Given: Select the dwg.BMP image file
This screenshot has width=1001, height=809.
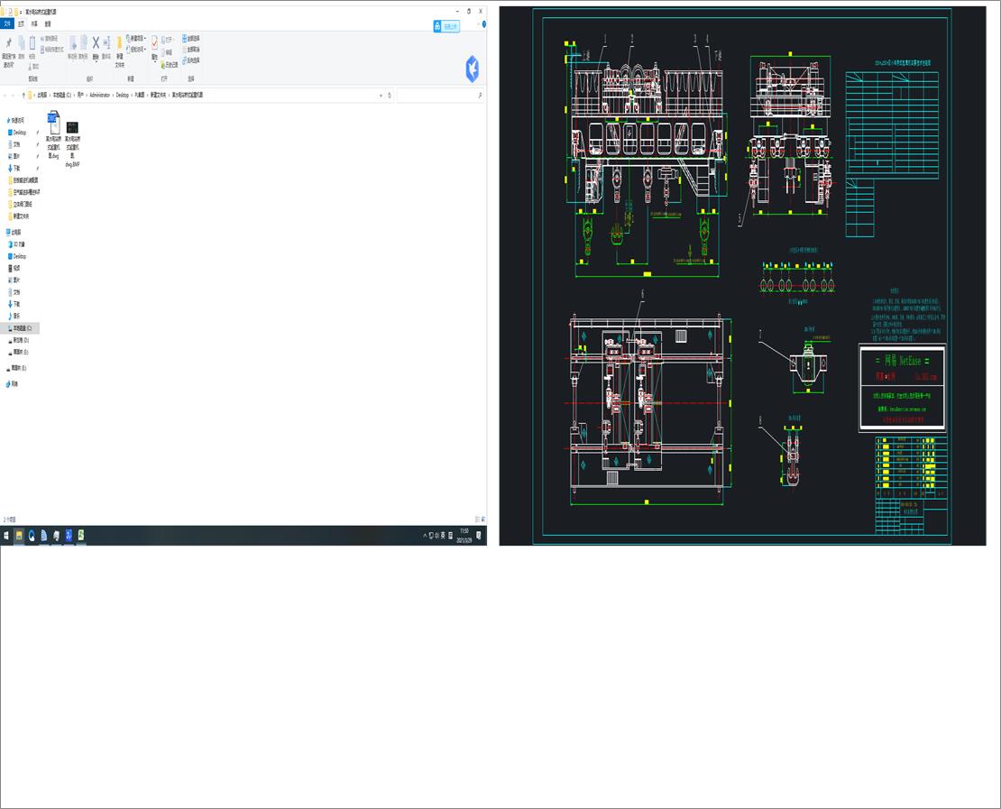Looking at the screenshot, I should pos(72,143).
